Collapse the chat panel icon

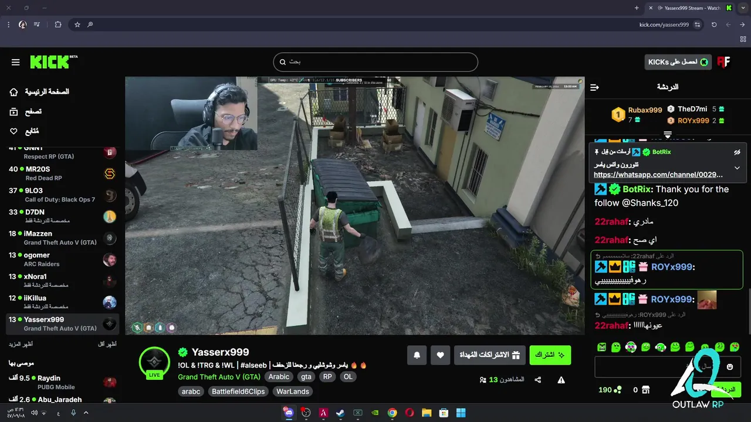point(594,87)
